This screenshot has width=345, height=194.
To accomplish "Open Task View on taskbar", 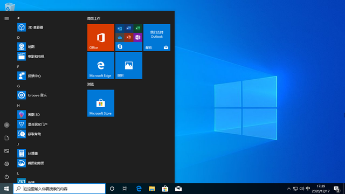I will pyautogui.click(x=125, y=189).
